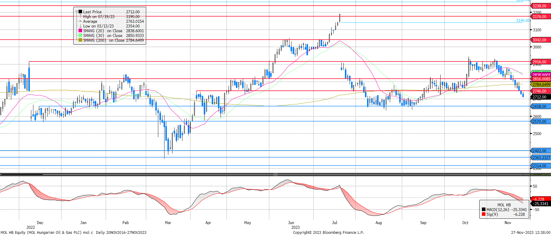Click the red 3042.00 price tag

pos(541,40)
